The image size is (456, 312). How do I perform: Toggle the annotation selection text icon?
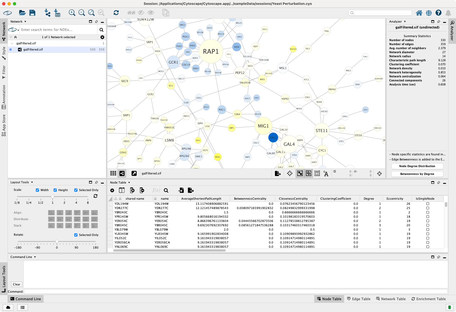point(326,174)
